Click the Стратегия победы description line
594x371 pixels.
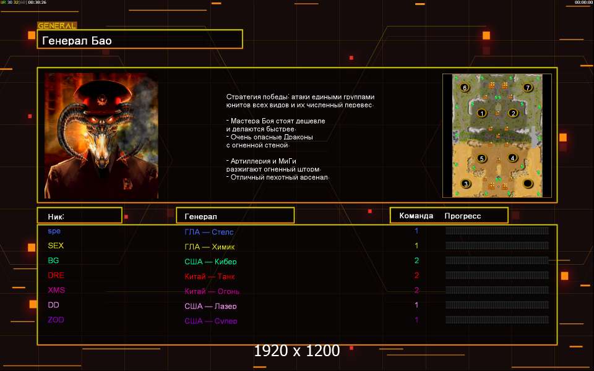coord(300,97)
